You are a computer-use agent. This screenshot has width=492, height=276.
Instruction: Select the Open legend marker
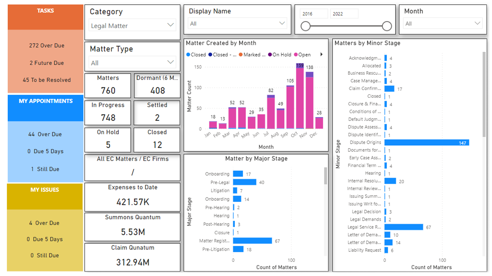point(296,55)
